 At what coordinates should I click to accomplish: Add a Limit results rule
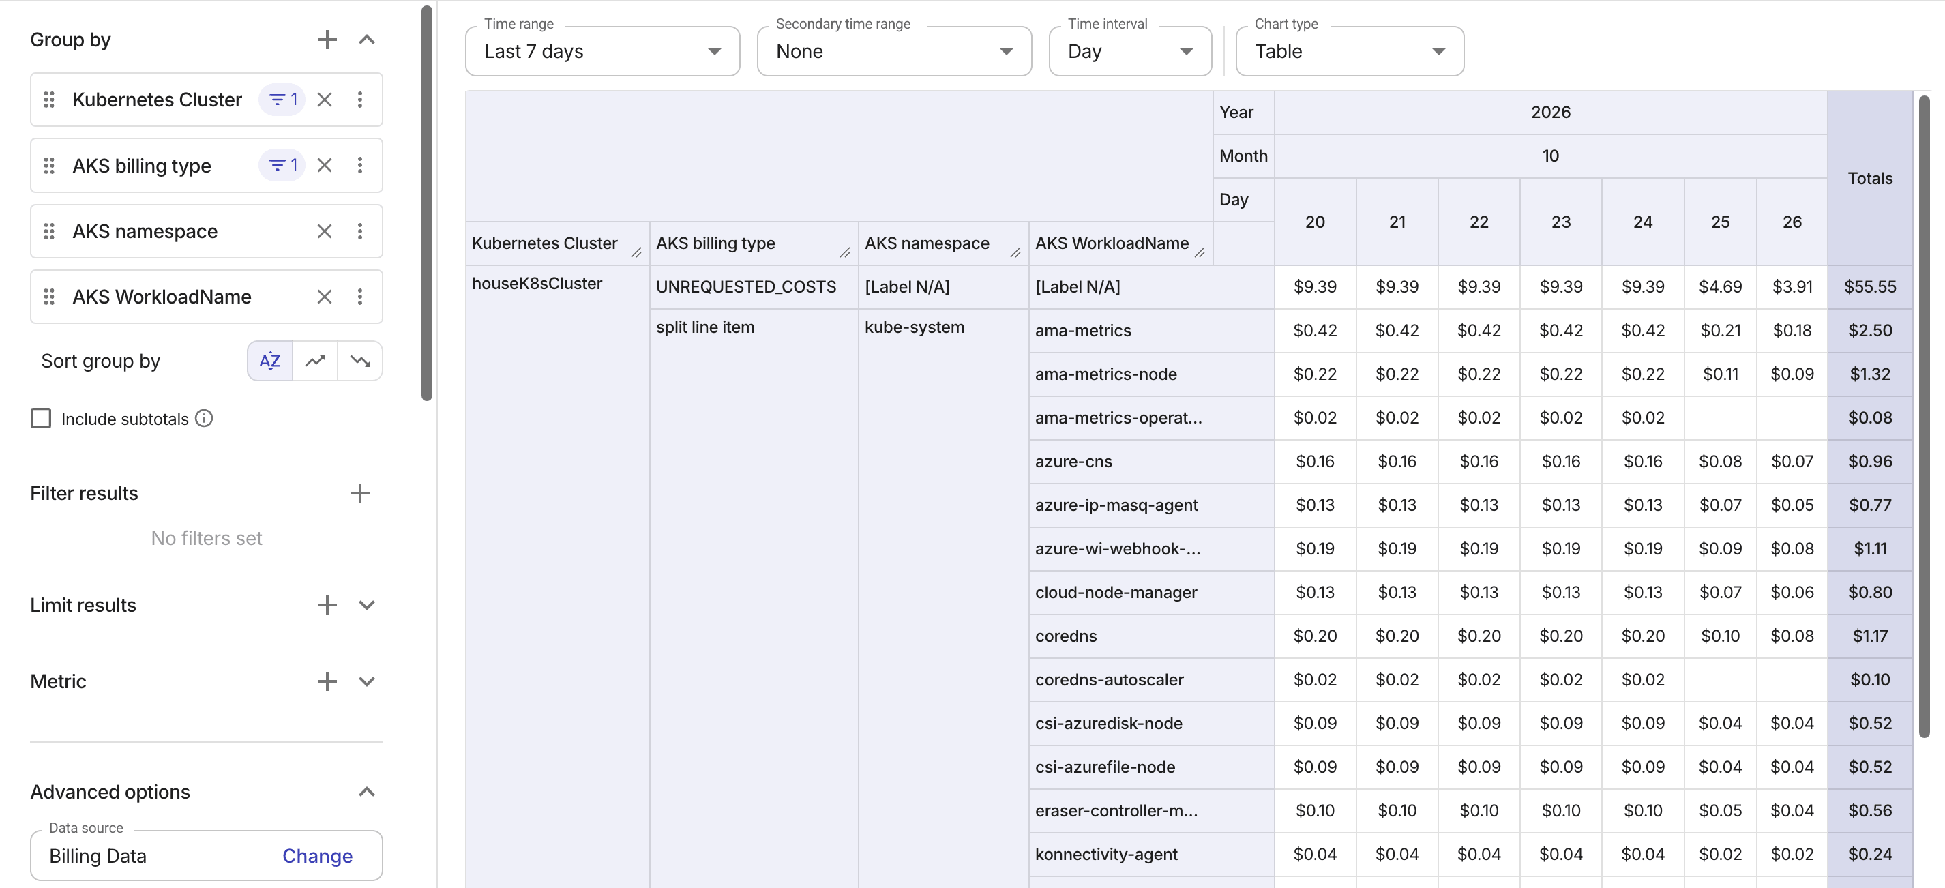coord(327,605)
